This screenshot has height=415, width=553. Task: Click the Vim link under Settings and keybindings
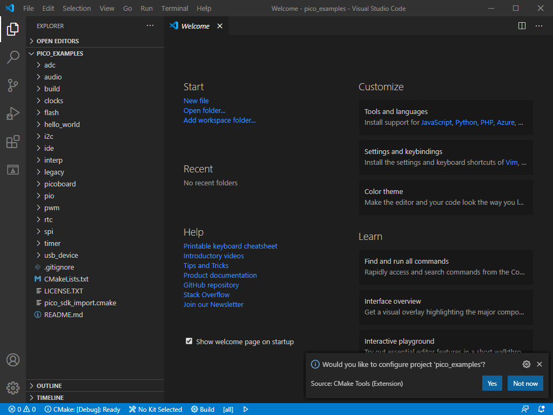[512, 162]
